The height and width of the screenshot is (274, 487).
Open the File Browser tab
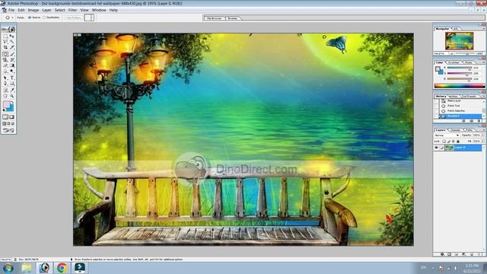[x=215, y=18]
